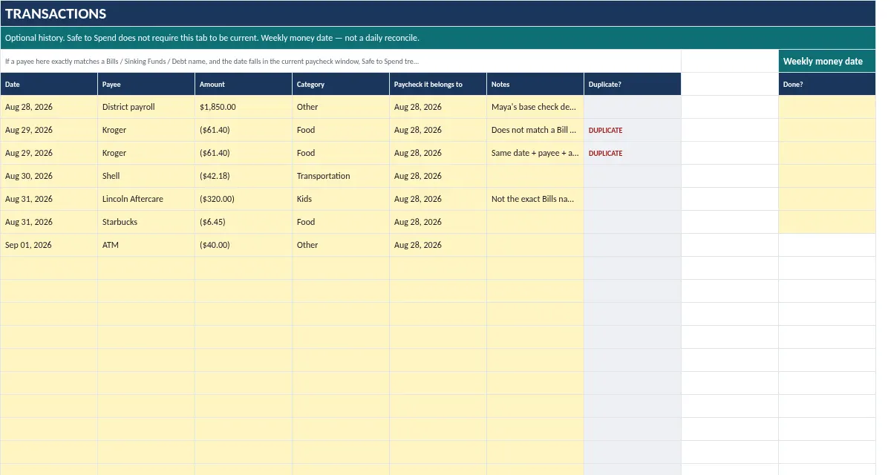Click empty Notes cell in Shell row

pyautogui.click(x=535, y=177)
